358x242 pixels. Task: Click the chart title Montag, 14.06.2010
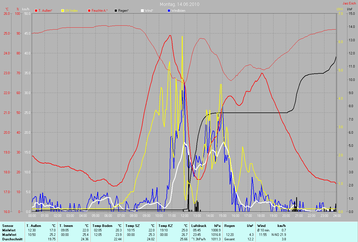click(x=180, y=4)
